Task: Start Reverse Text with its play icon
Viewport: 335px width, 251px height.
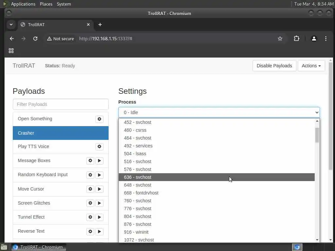Action: 99,231
